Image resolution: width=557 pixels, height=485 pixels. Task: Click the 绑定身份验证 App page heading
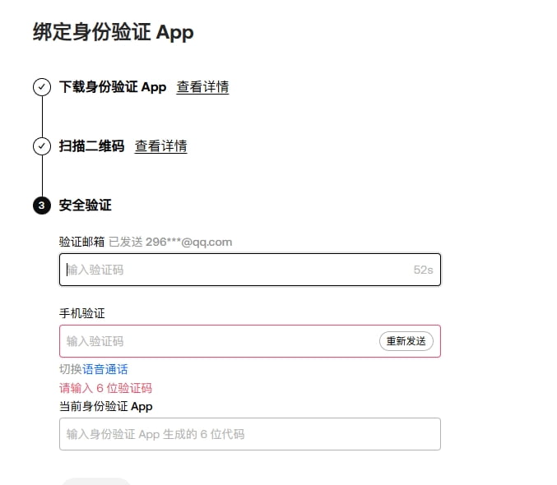114,32
